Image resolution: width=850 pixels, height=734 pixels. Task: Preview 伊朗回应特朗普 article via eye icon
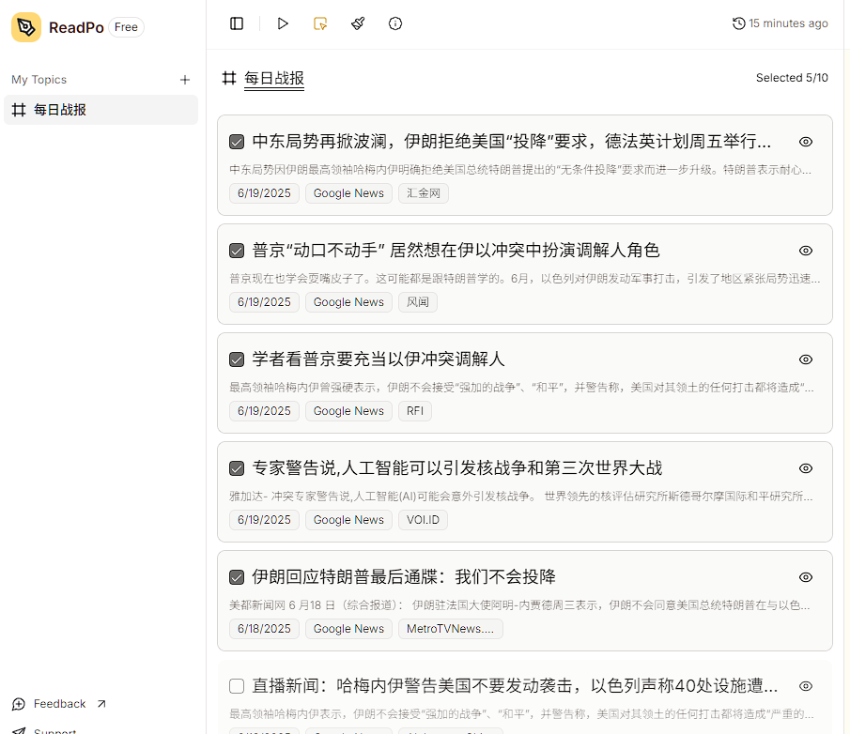[805, 577]
